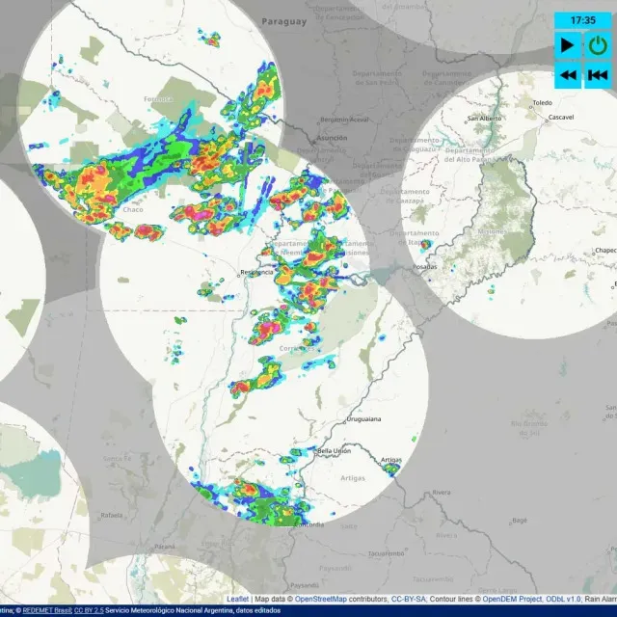617x617 pixels.
Task: Click the San Alberto city label
Action: (484, 119)
